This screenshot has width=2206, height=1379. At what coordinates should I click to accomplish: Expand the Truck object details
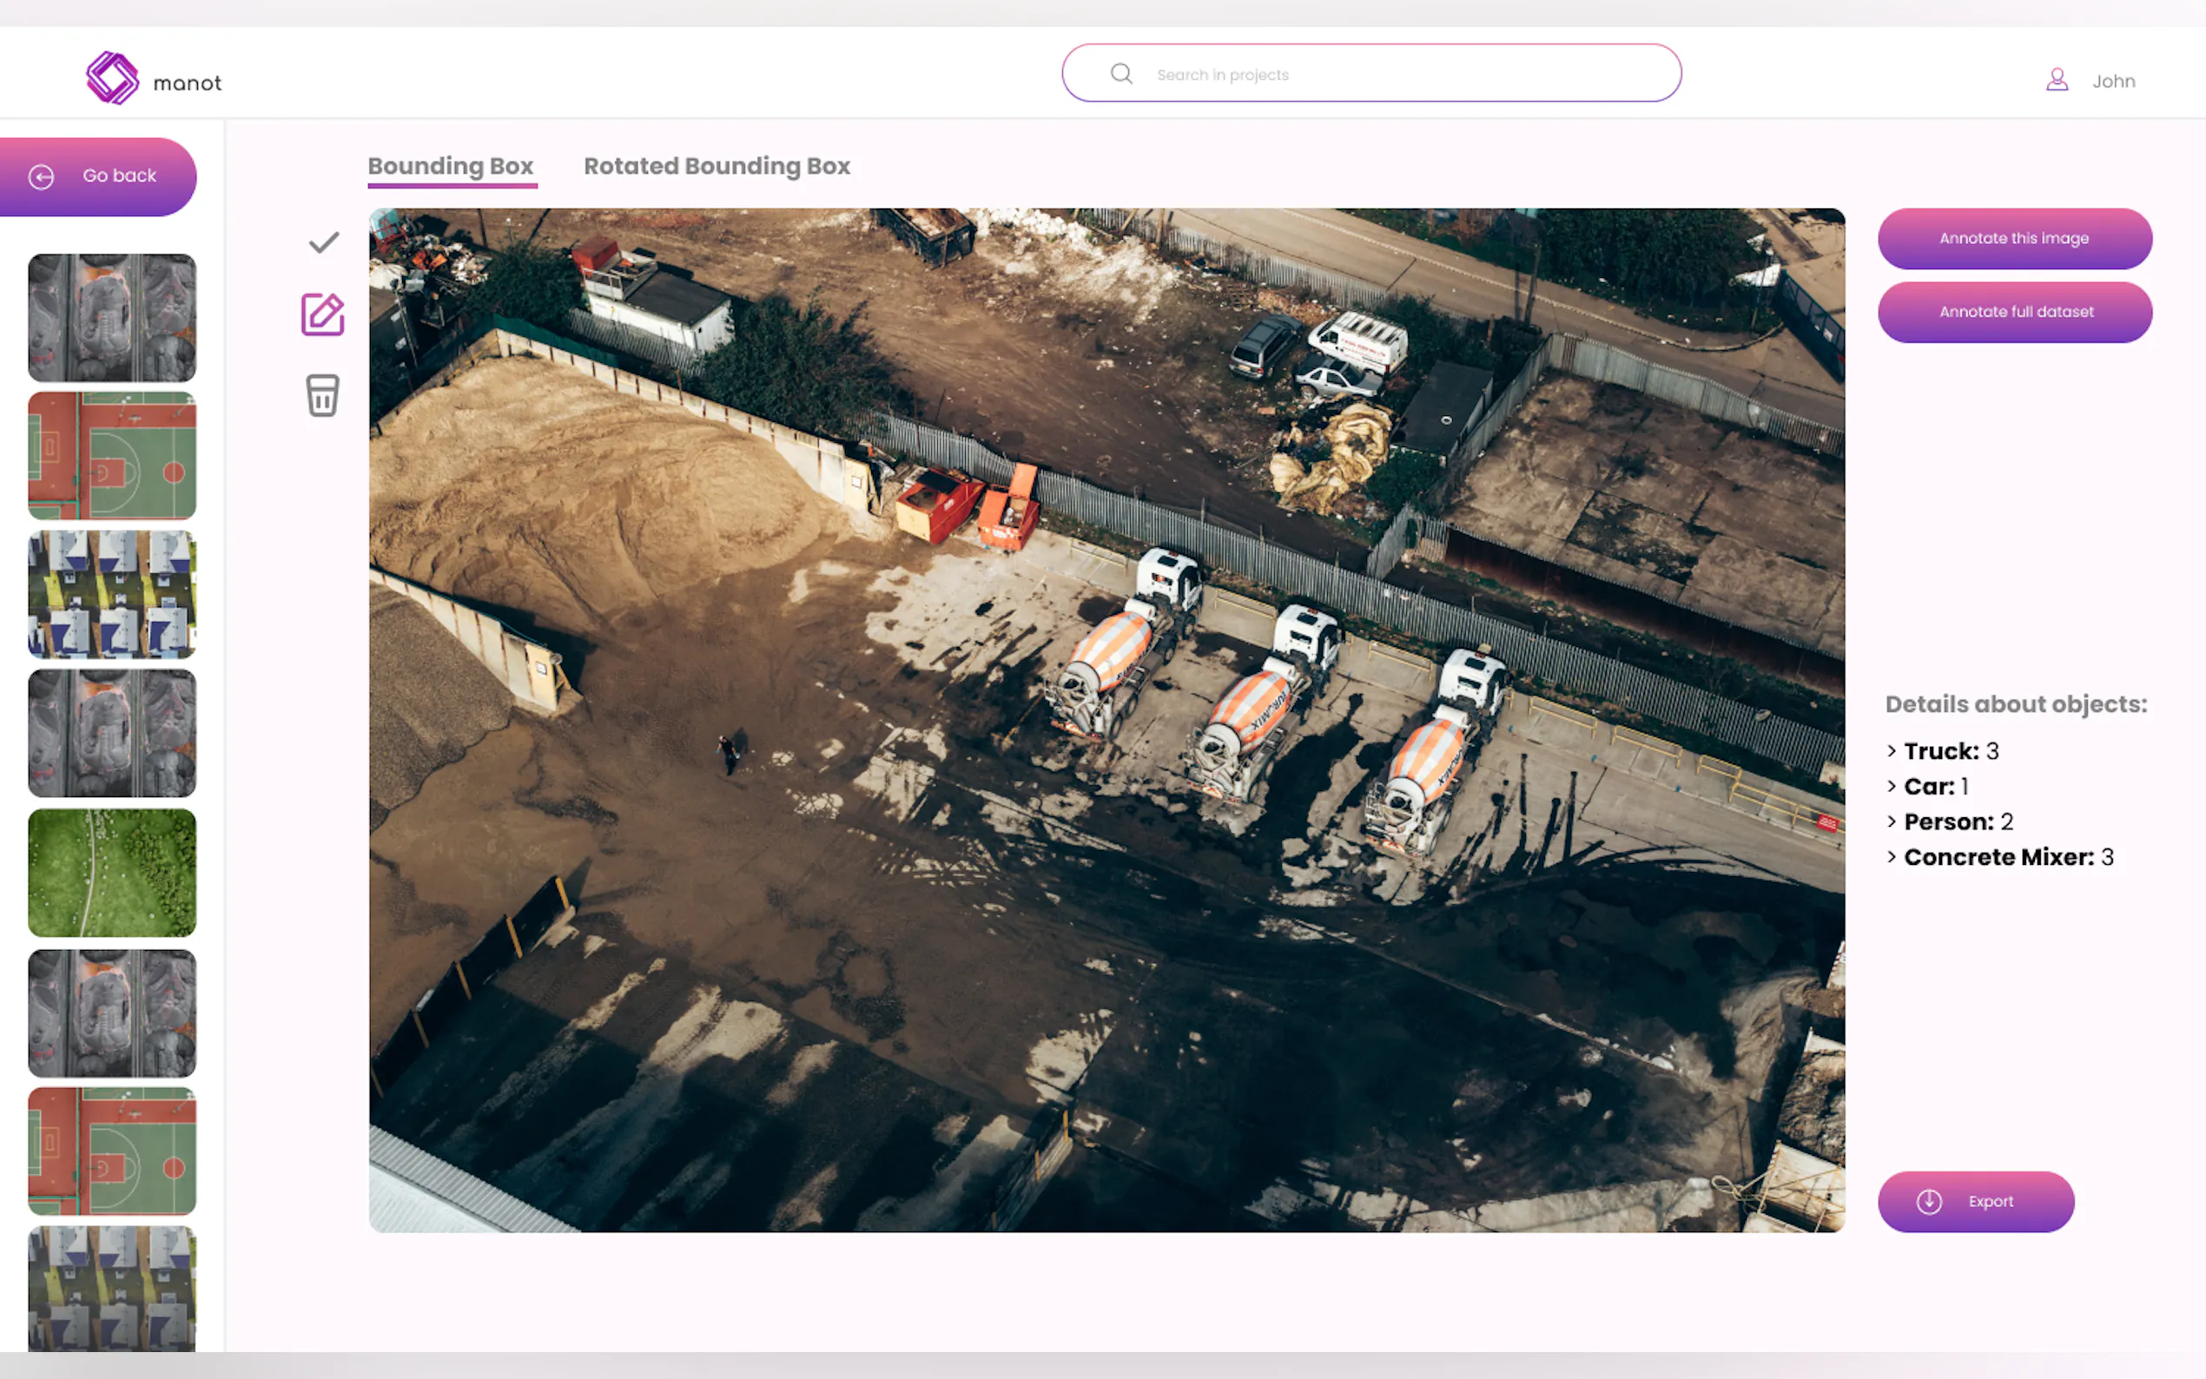tap(1892, 750)
